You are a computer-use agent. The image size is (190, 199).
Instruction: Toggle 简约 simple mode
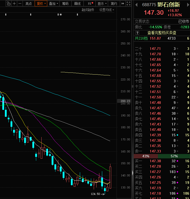pyautogui.click(x=114, y=4)
